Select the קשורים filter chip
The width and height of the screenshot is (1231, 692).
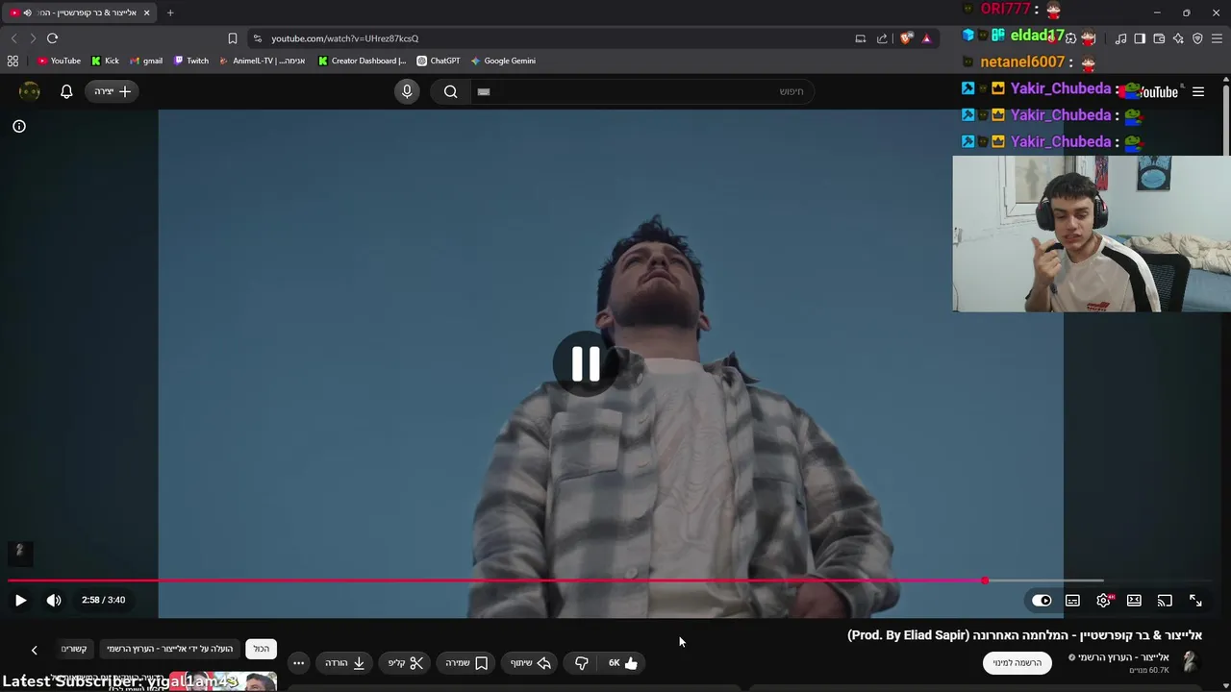(74, 649)
